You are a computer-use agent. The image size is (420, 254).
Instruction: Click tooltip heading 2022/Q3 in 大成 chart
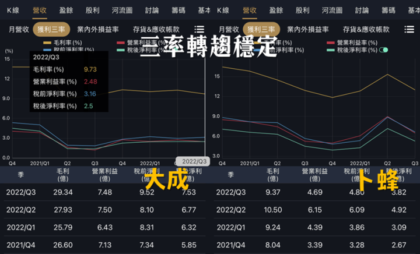tap(46, 57)
